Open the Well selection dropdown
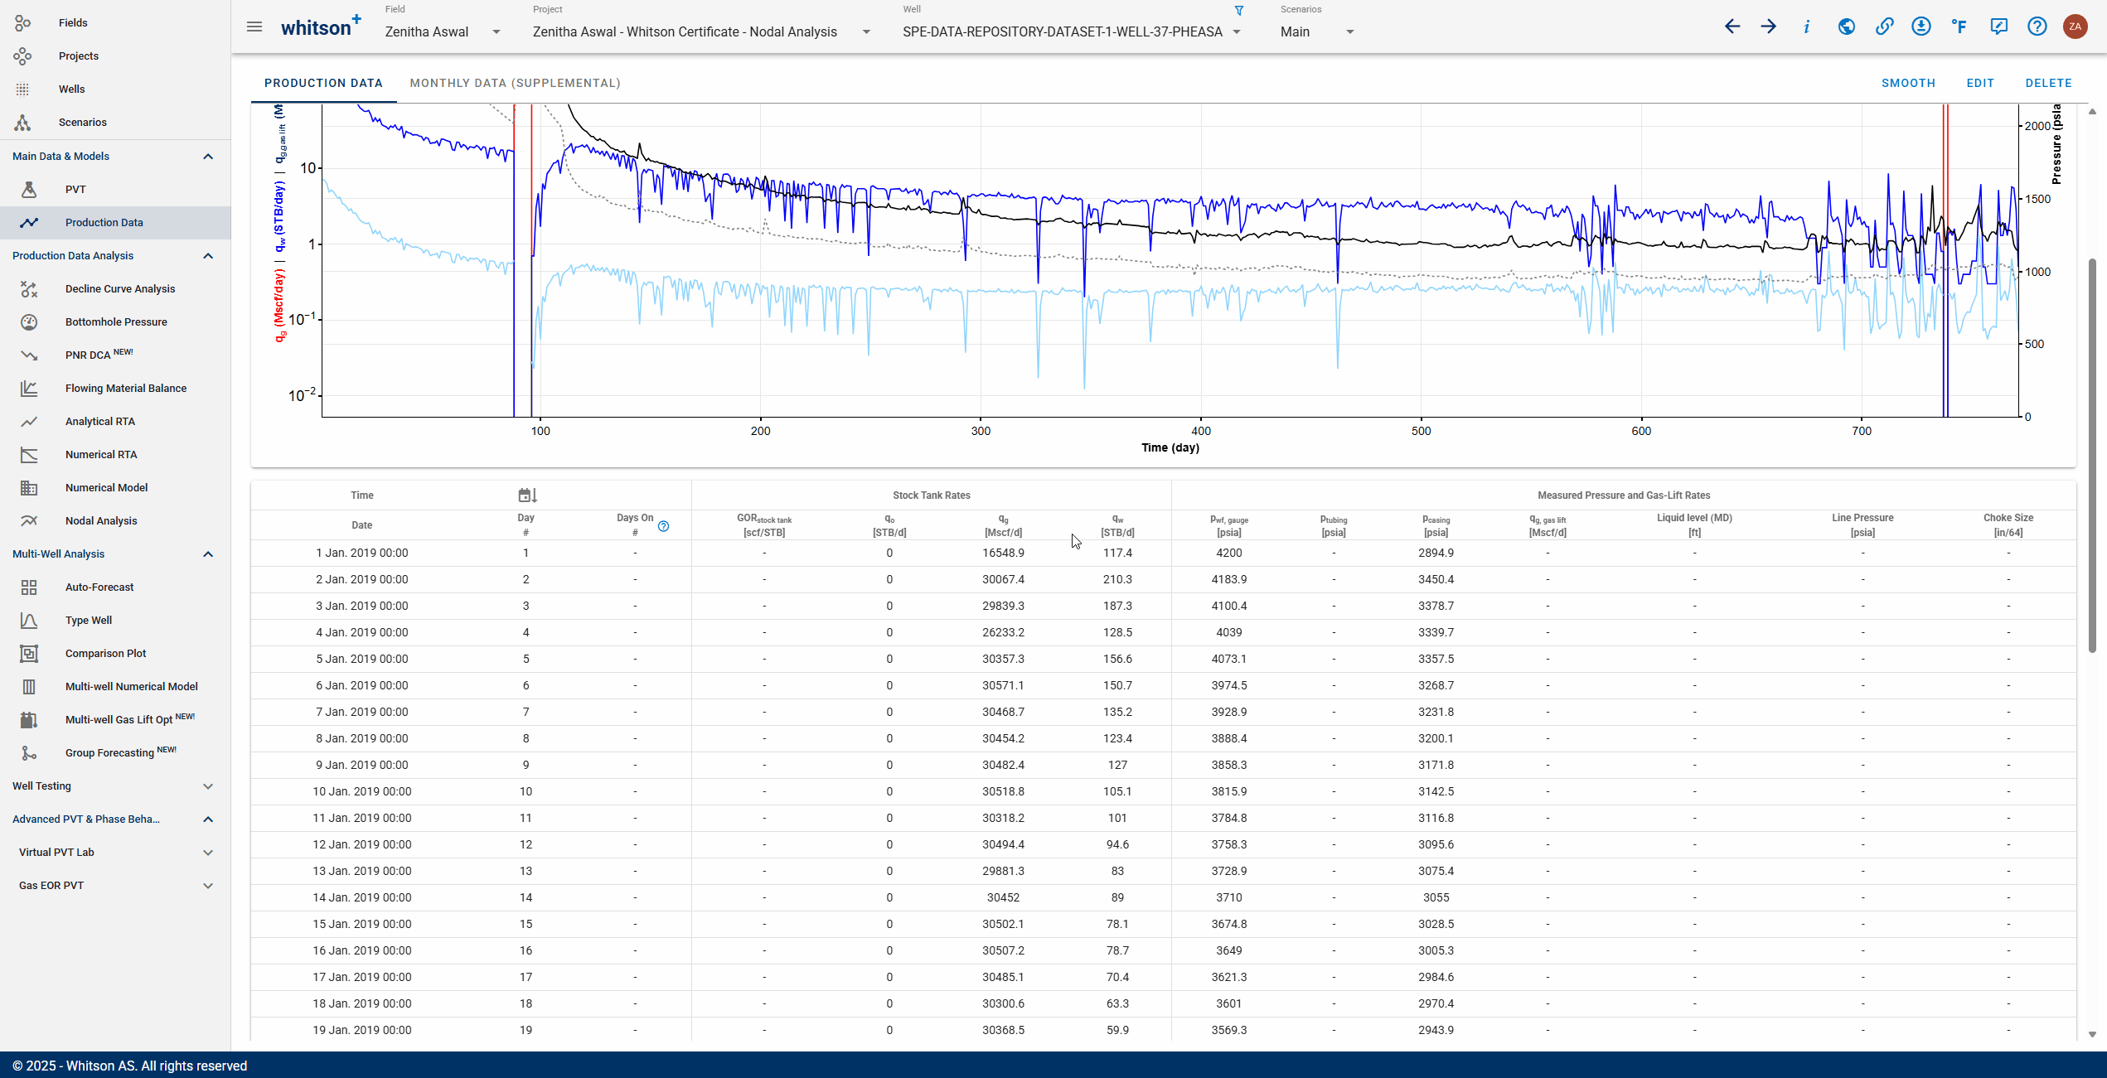This screenshot has width=2107, height=1078. click(1072, 31)
